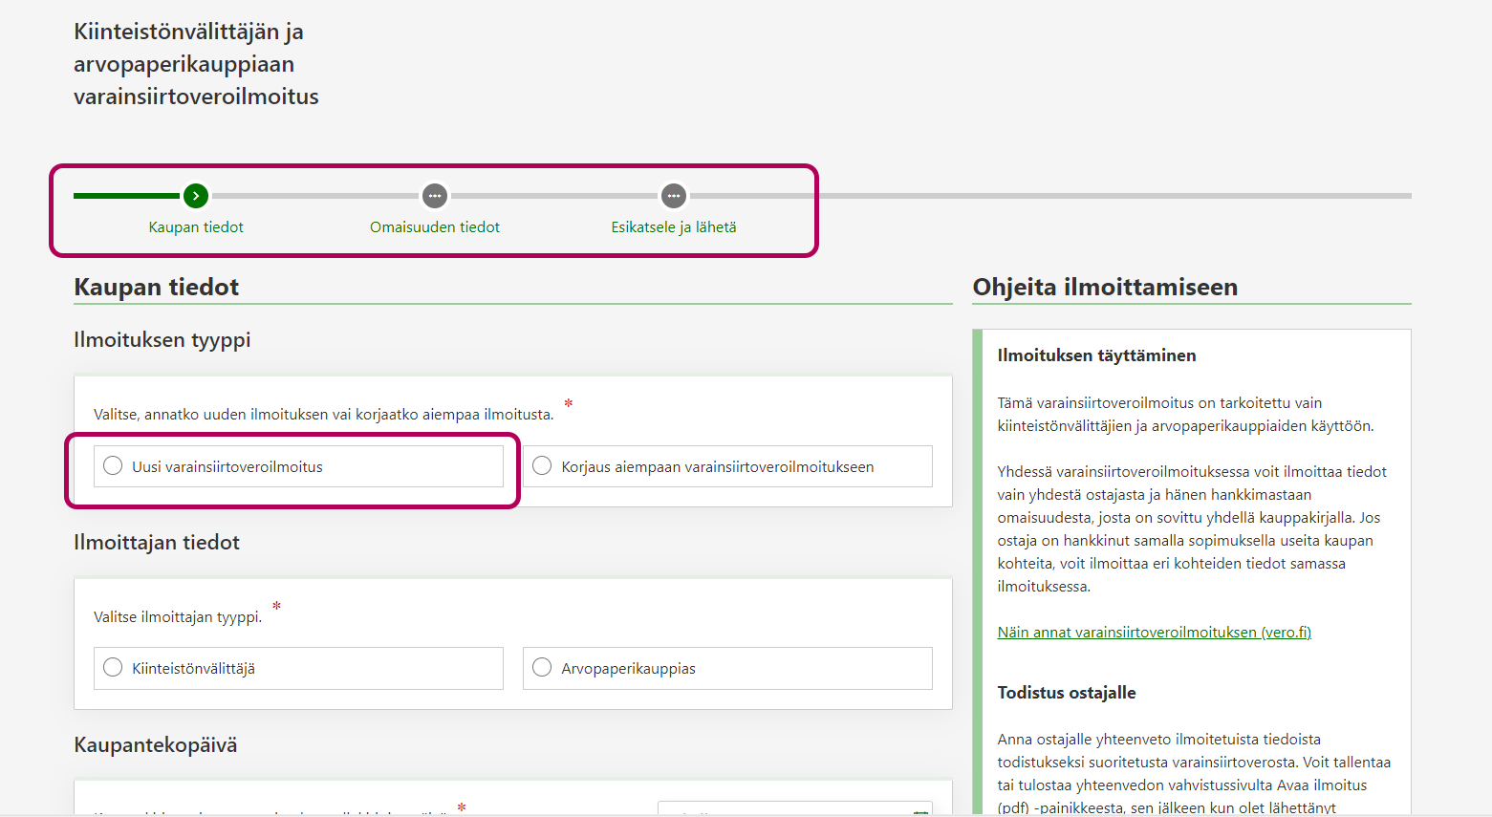Click the Todistus ostajalle help heading
The height and width of the screenshot is (817, 1492).
click(x=1067, y=693)
